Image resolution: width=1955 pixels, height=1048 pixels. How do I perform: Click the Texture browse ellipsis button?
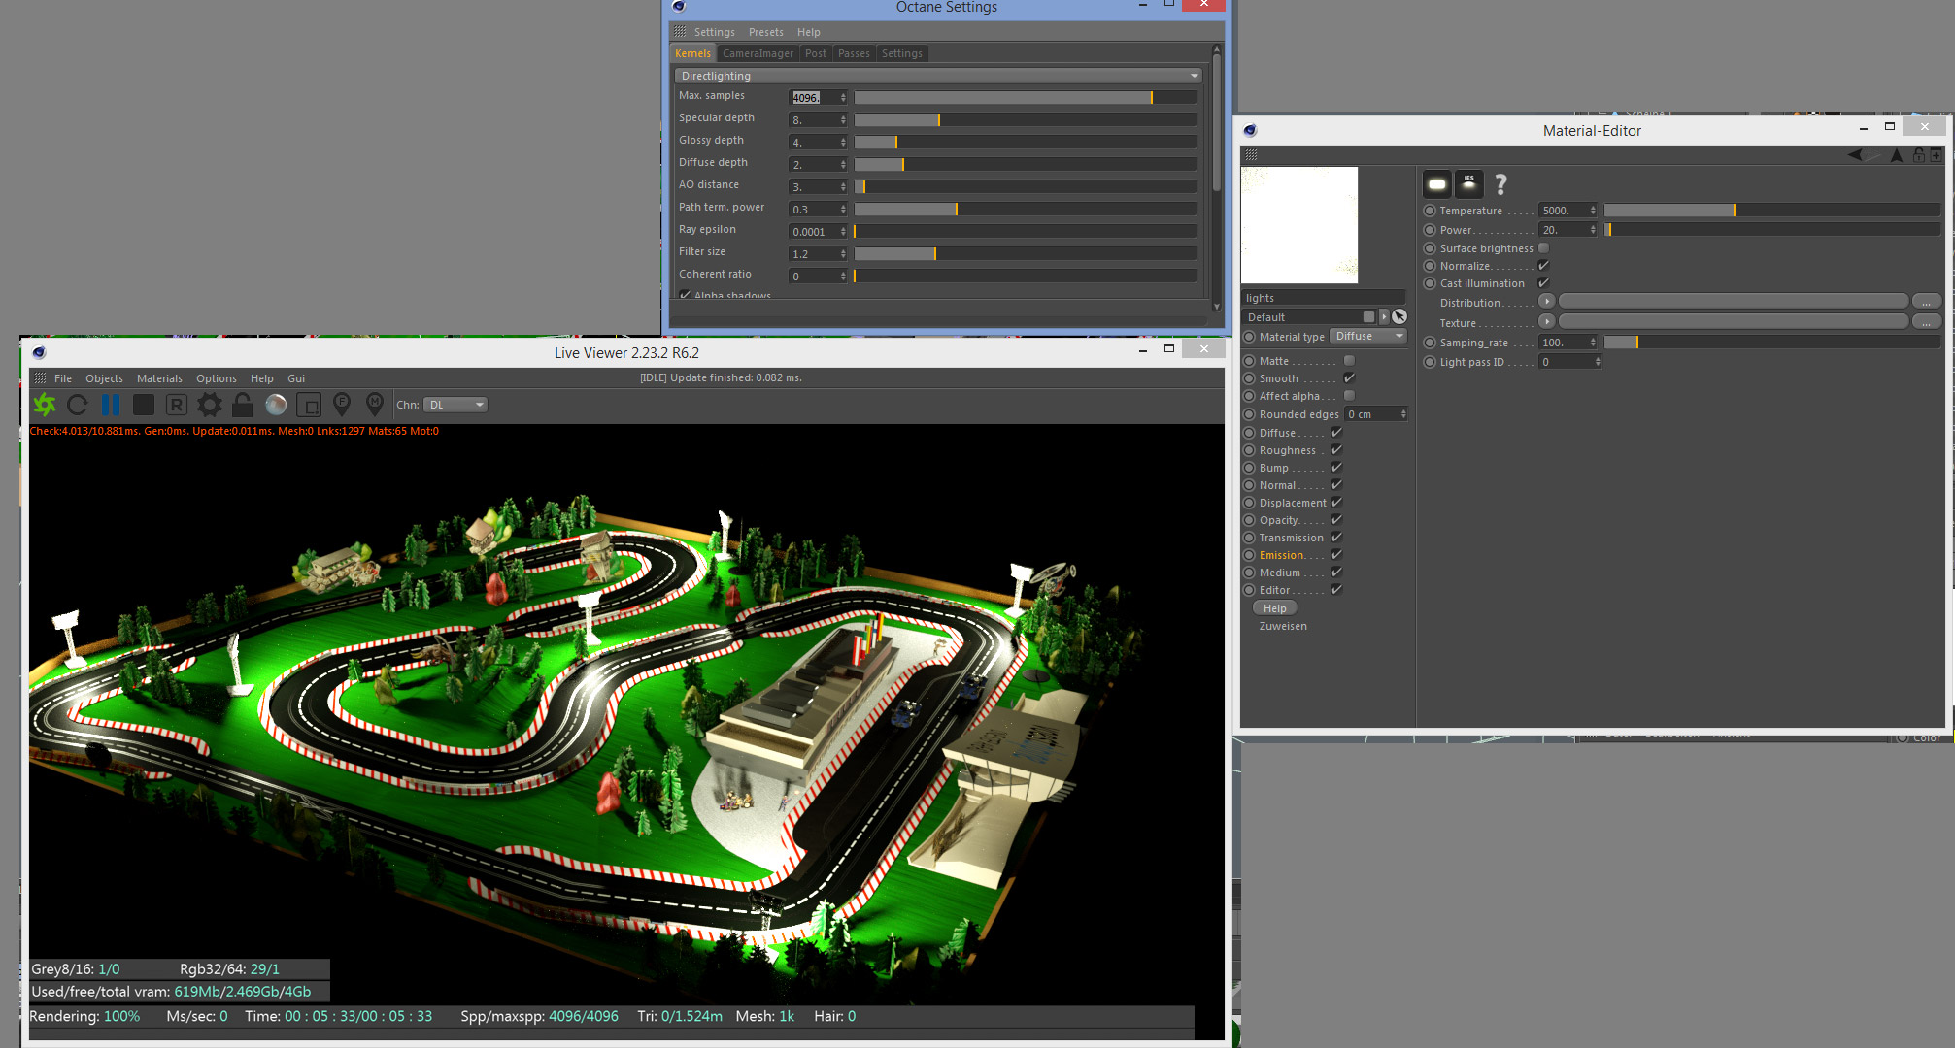(x=1925, y=322)
